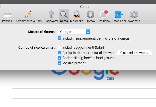Open the Notifiche preferences pane

pos(104,16)
